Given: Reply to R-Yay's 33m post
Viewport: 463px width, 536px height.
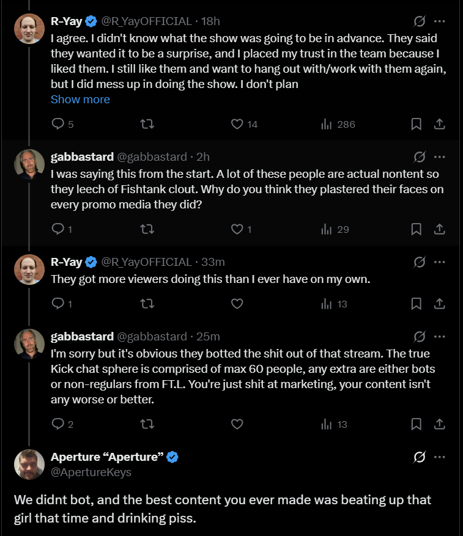Looking at the screenshot, I should click(59, 304).
